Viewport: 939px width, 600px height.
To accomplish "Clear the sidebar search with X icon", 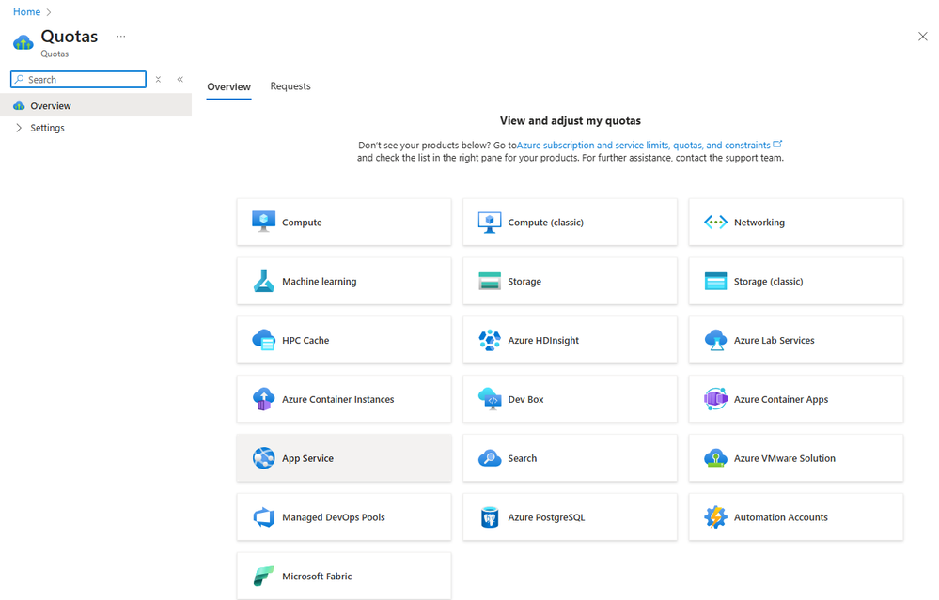I will [158, 79].
